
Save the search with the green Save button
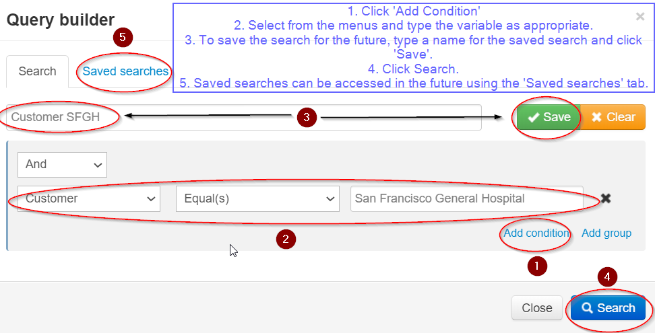[549, 117]
